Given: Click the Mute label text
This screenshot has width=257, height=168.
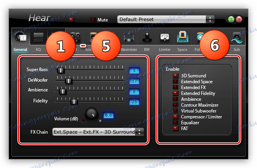Looking at the screenshot, I should 103,20.
